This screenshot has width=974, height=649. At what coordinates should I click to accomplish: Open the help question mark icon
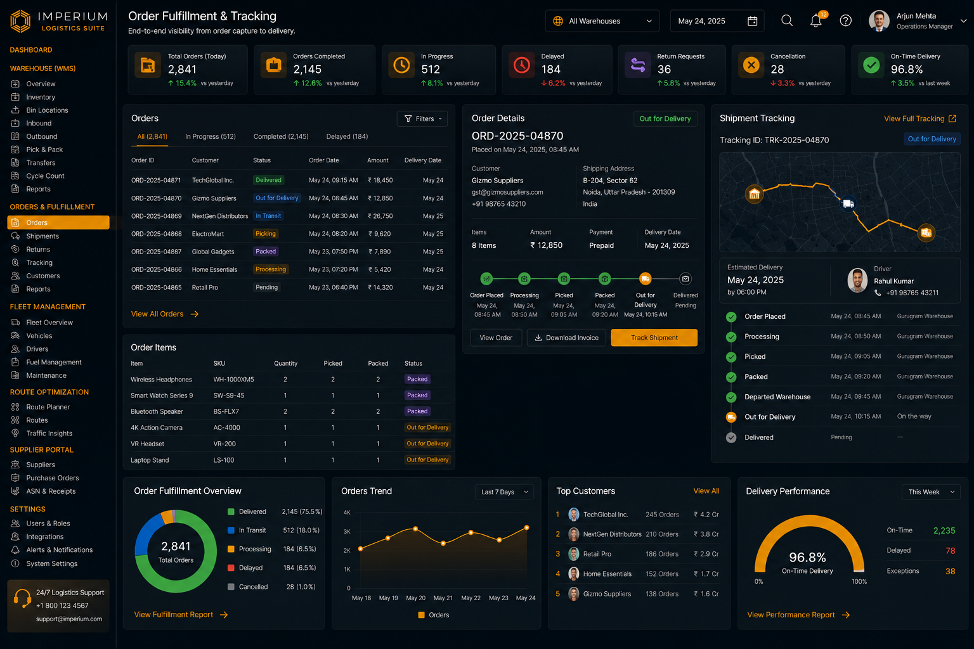(x=846, y=21)
